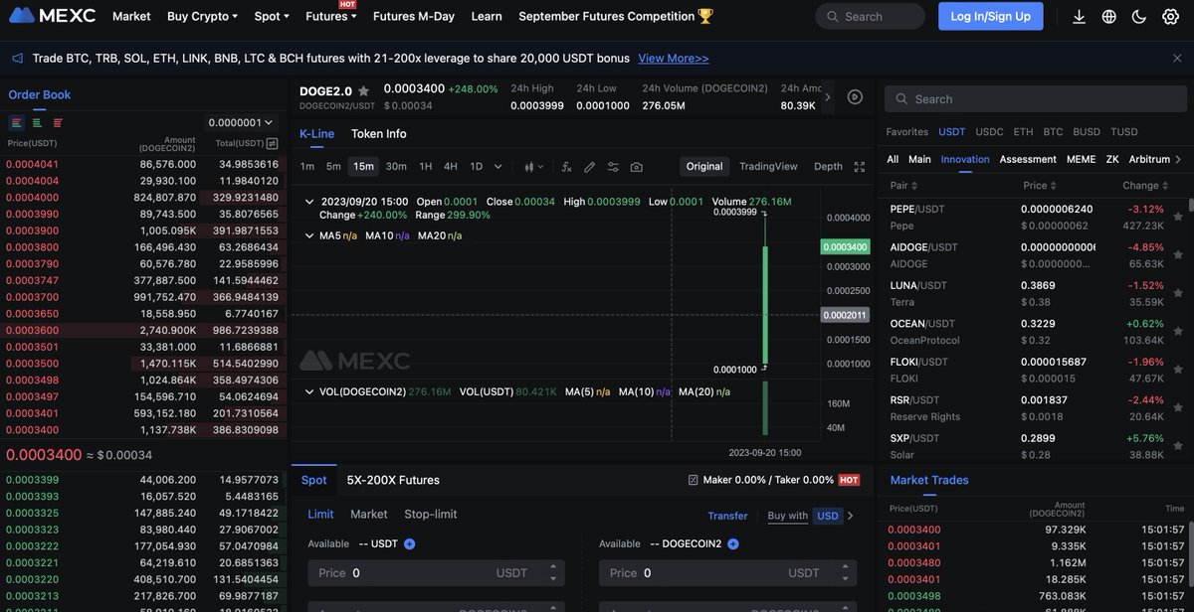
Task: Switch to the Stop-limit order tab
Action: pos(431,514)
